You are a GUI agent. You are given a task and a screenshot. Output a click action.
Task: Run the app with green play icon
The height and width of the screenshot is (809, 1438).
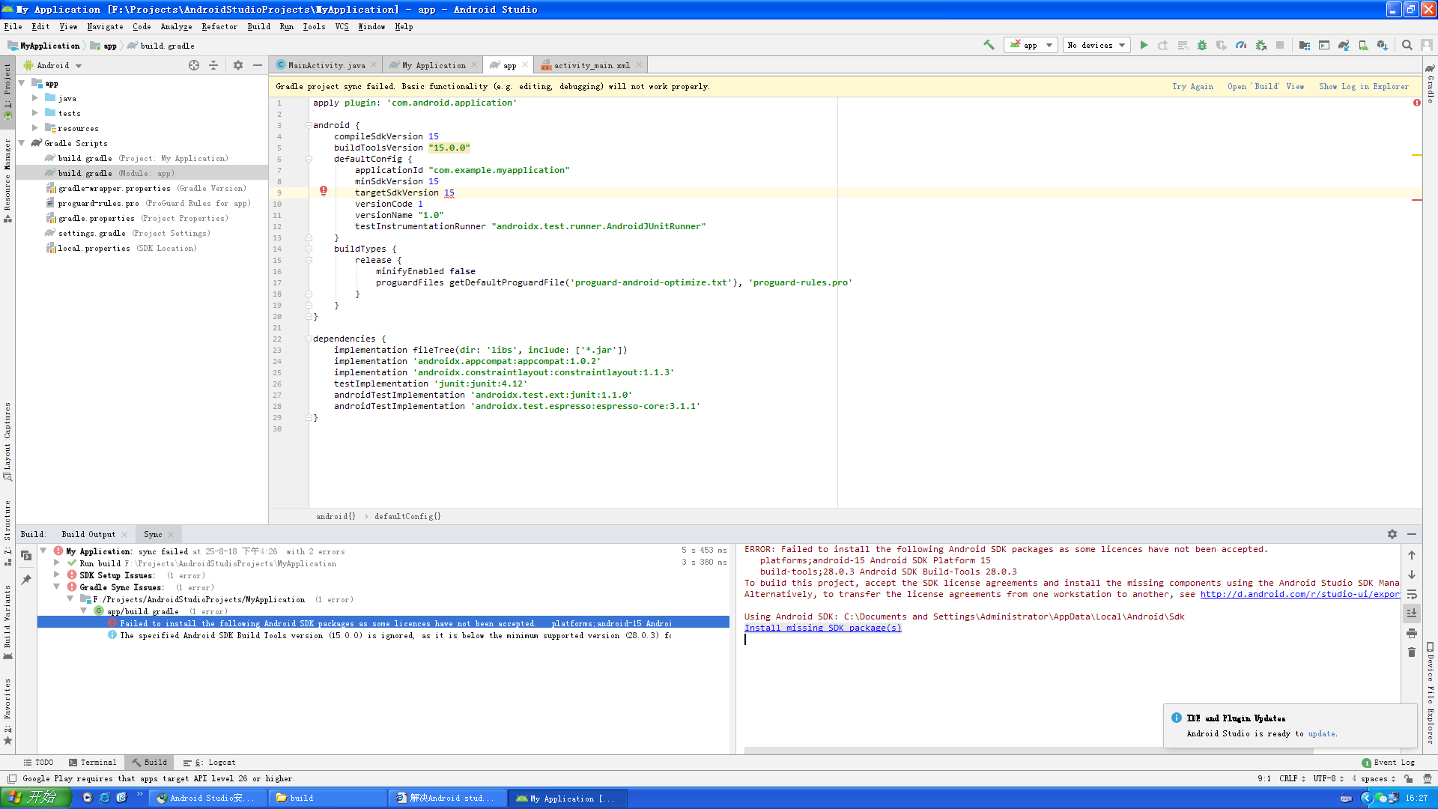pyautogui.click(x=1144, y=45)
